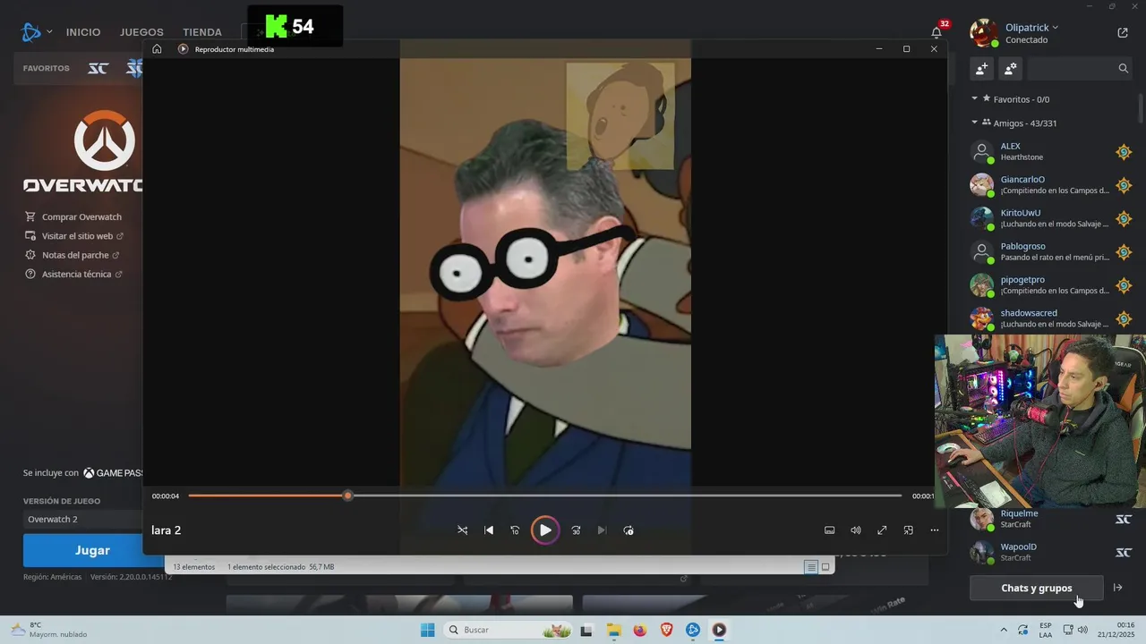
Task: Enable mini player view
Action: 908,530
